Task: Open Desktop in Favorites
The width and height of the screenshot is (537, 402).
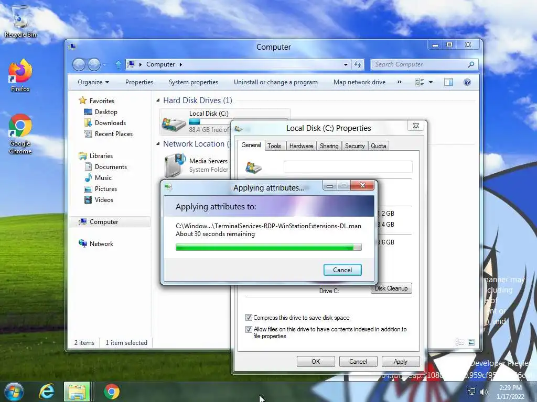Action: click(x=101, y=112)
